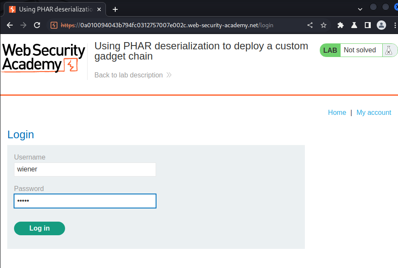Click the share page icon

[310, 25]
